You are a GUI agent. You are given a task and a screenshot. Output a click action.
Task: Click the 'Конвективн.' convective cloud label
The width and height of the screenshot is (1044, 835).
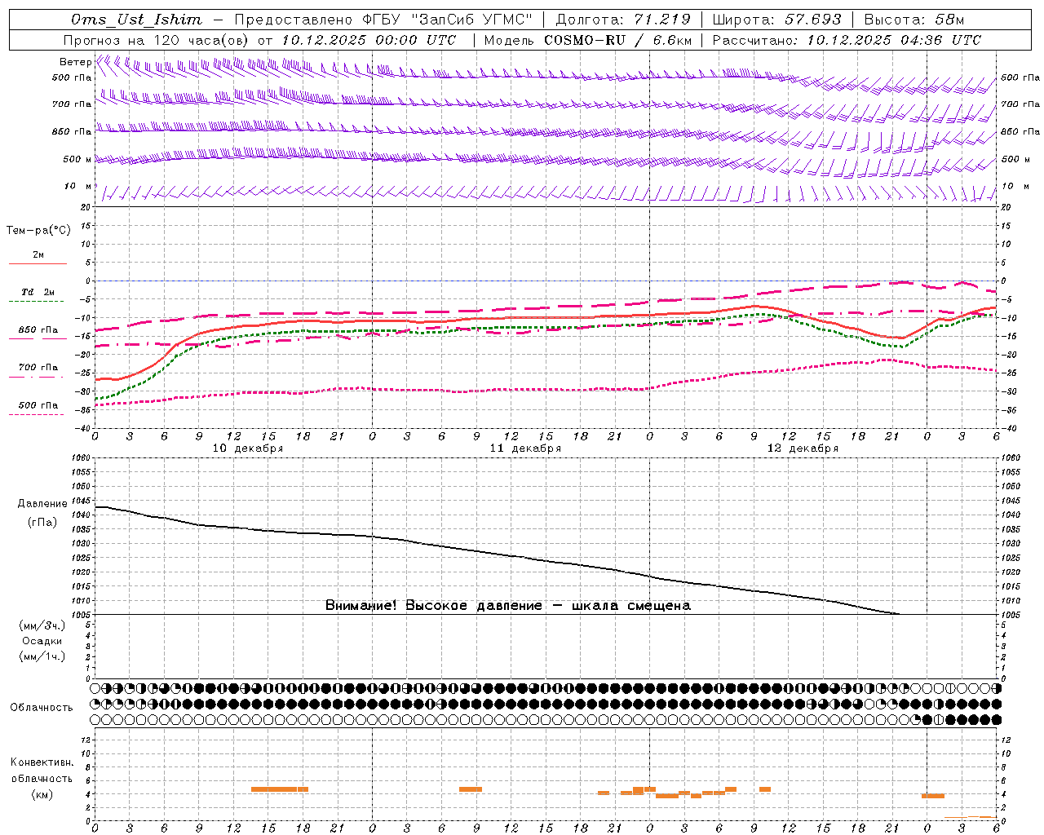point(42,762)
